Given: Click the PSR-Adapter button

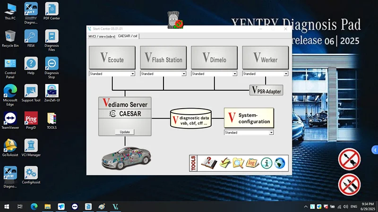Looking at the screenshot, I should coord(266,90).
